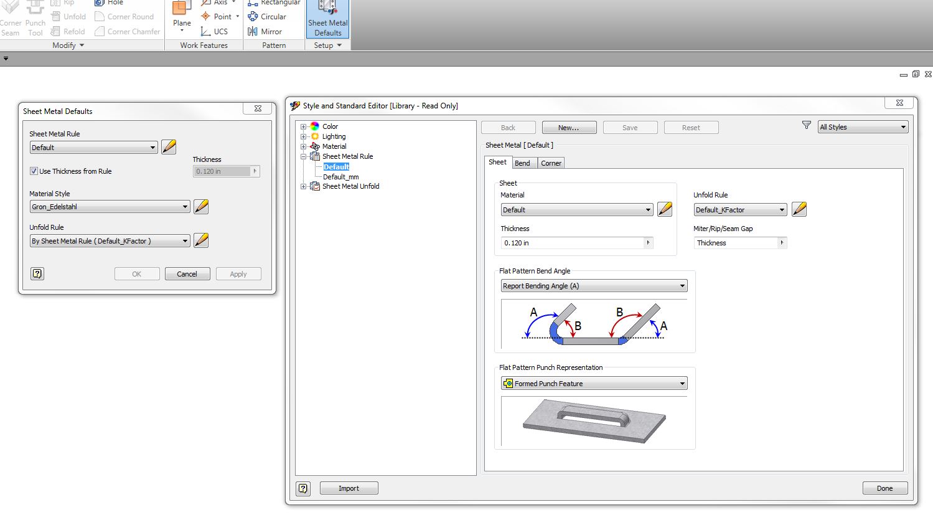The height and width of the screenshot is (530, 933).
Task: Click the Material style category icon
Action: [315, 146]
